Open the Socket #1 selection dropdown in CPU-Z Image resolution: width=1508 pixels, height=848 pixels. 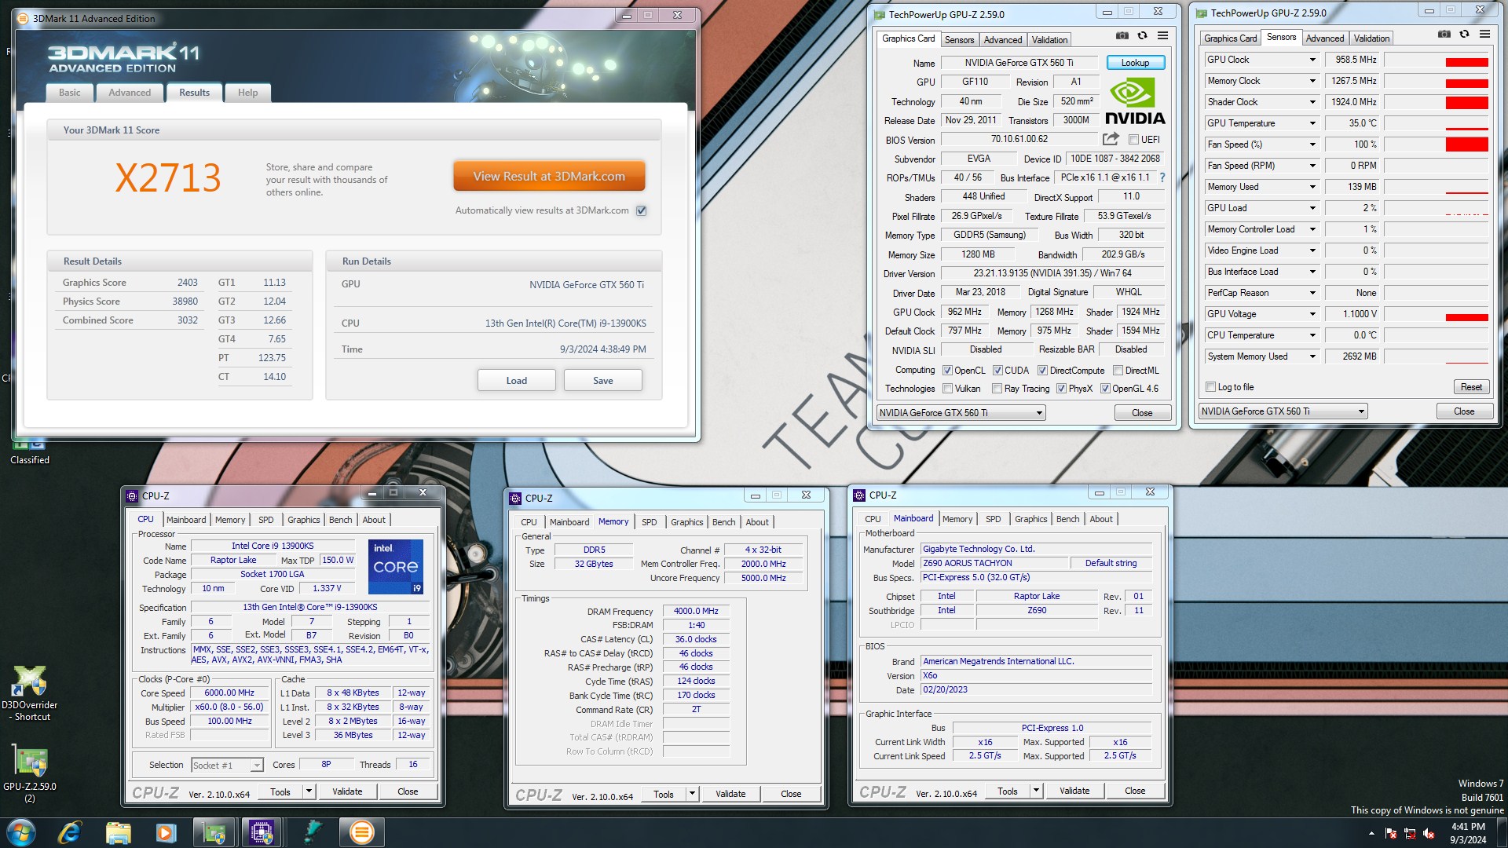coord(227,766)
